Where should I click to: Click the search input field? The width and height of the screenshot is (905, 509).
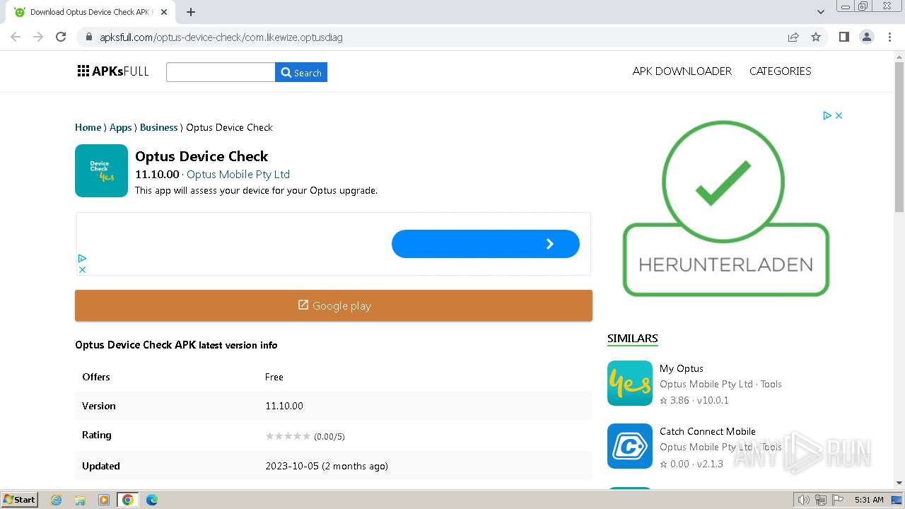(x=221, y=72)
